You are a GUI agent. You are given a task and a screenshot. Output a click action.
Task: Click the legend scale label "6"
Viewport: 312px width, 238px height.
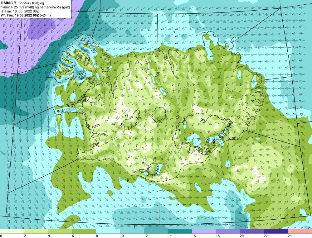click(73, 236)
